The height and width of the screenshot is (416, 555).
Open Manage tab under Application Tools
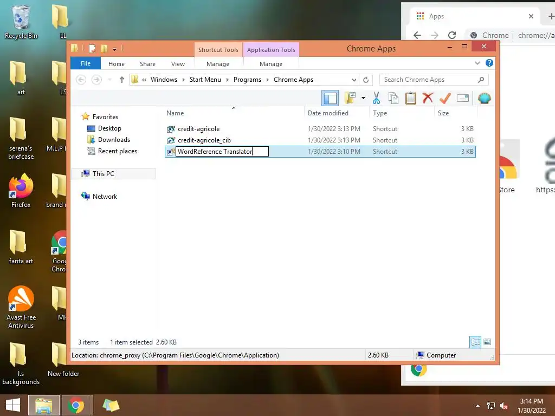[x=271, y=64]
